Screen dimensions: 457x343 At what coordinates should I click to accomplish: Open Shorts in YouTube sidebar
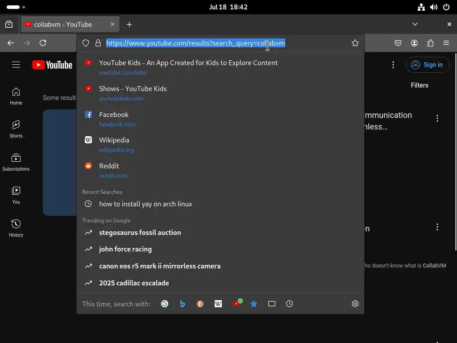16,129
